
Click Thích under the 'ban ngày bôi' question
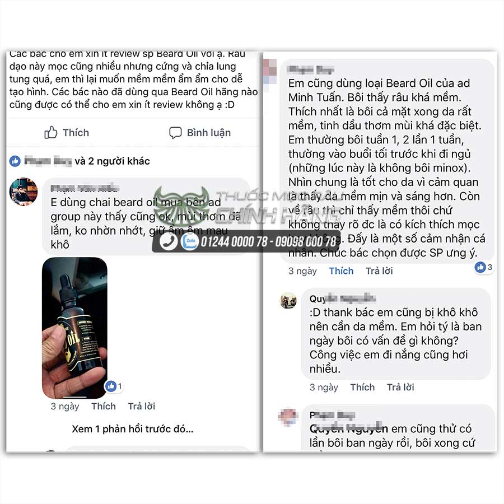pos(362,387)
